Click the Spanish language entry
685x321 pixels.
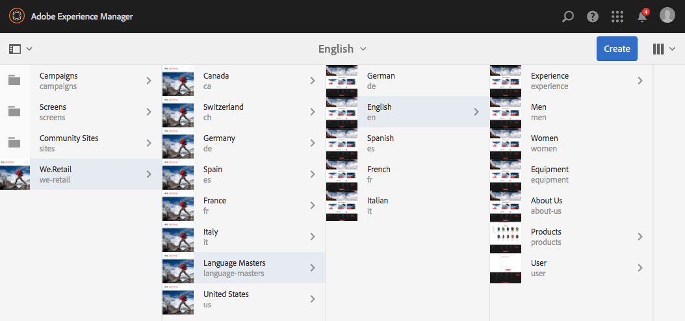pyautogui.click(x=407, y=143)
